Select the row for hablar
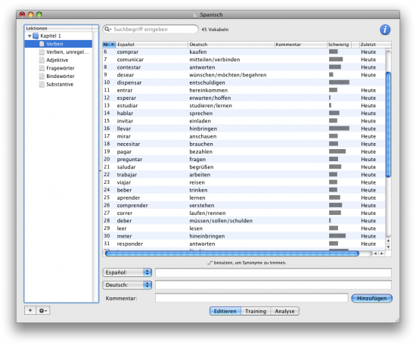Viewport: 416px width, 345px height. (x=244, y=113)
